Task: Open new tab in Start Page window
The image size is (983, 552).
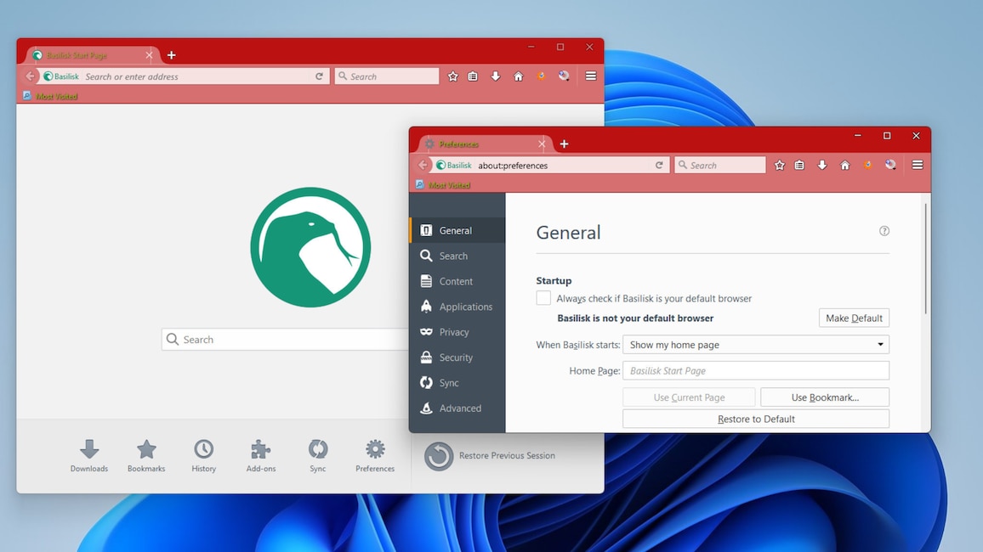Action: [x=171, y=55]
